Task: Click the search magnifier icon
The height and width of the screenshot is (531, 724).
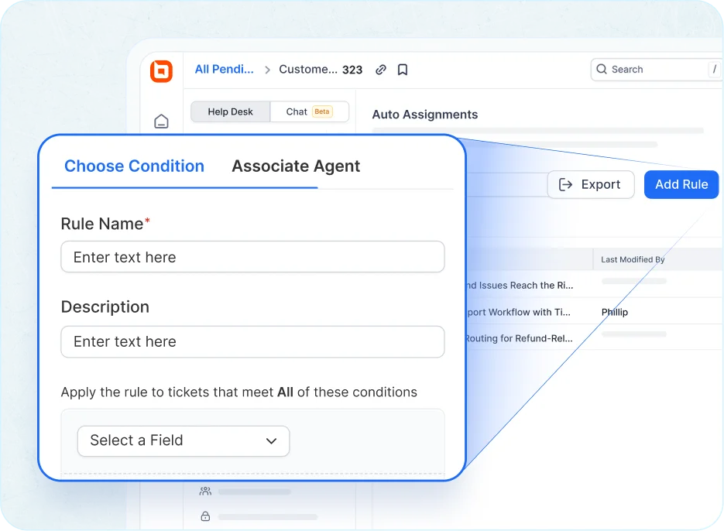Action: (x=601, y=69)
